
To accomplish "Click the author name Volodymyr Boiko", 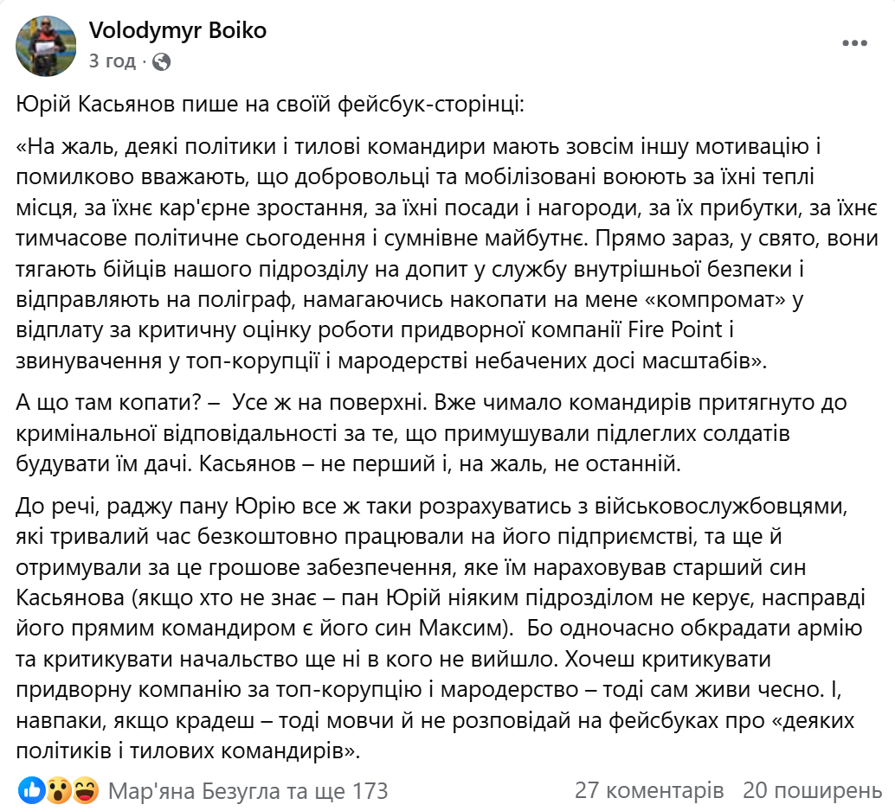I will [177, 31].
